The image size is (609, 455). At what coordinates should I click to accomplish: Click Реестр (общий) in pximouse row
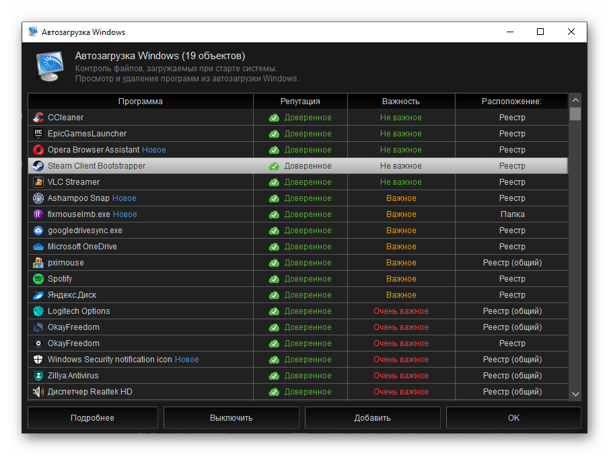click(512, 263)
